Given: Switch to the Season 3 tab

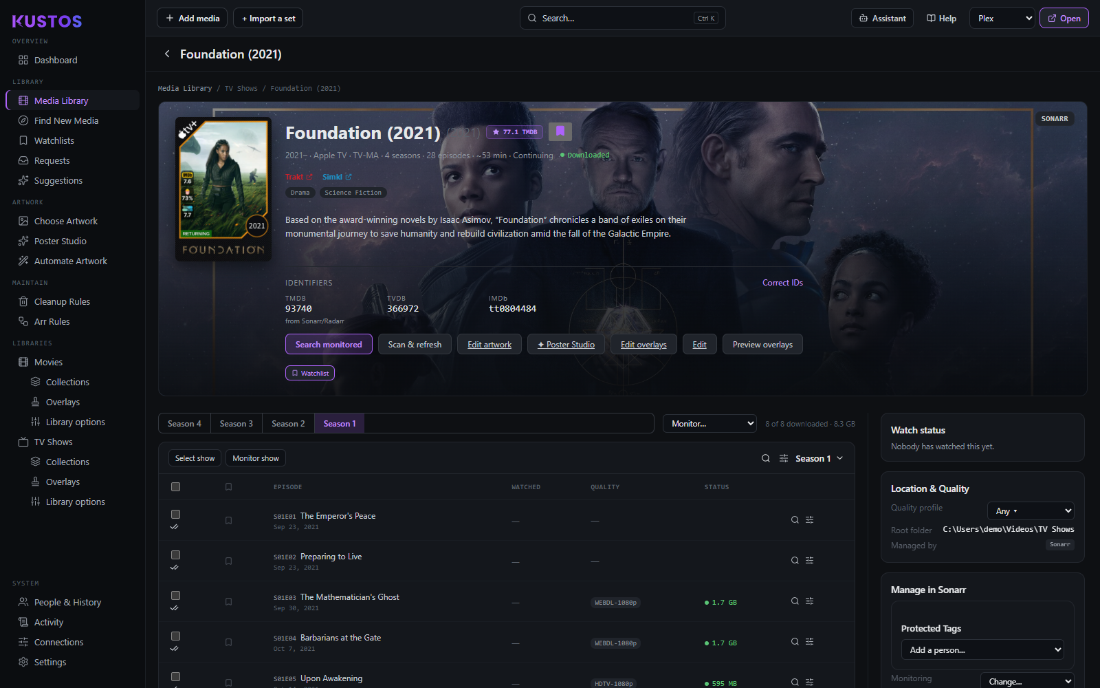Looking at the screenshot, I should [236, 424].
